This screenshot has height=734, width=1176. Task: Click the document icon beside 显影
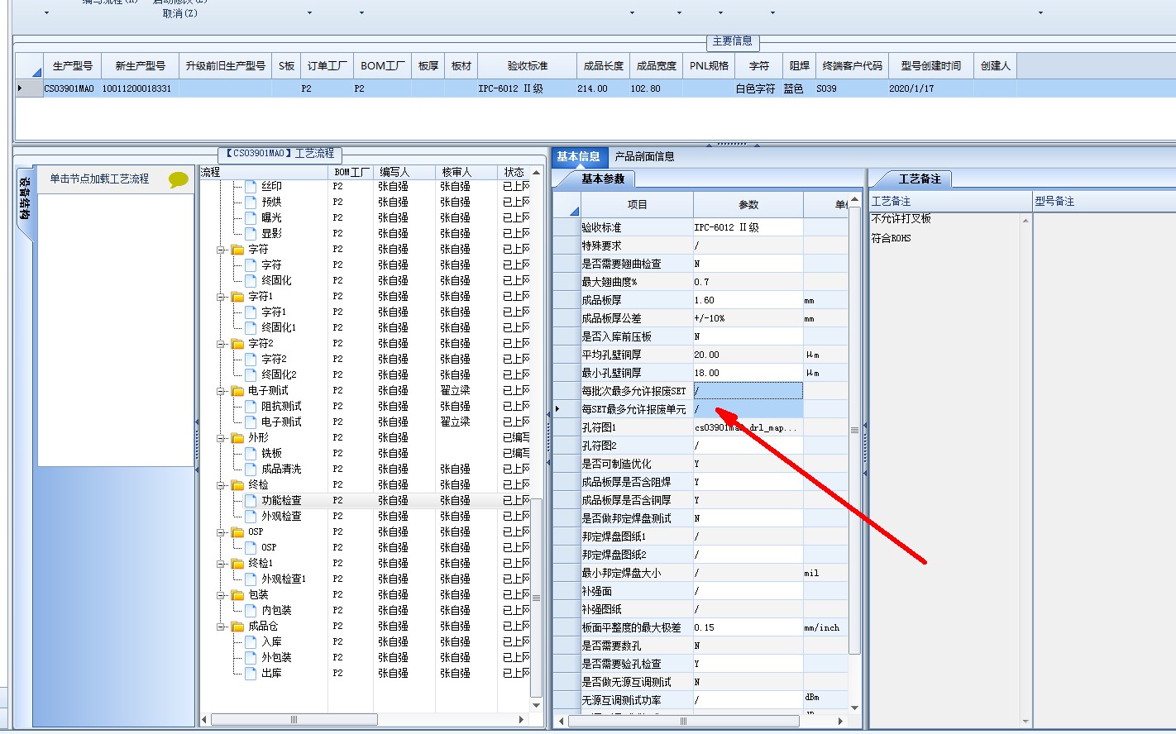251,234
